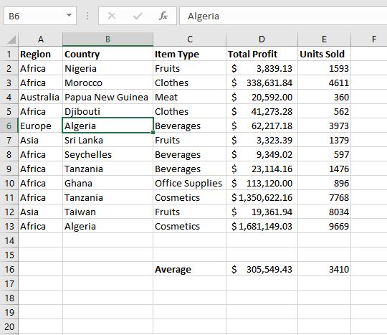Select the profit cell 20,592.00
Image resolution: width=387 pixels, height=335 pixels.
[x=262, y=97]
